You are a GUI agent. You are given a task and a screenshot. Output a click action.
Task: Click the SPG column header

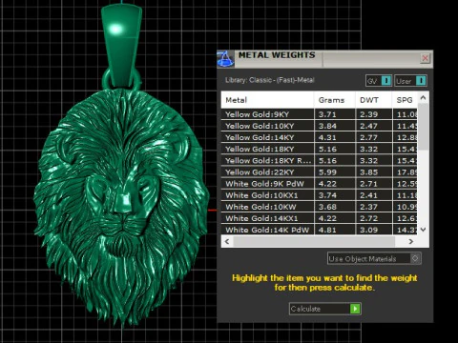pyautogui.click(x=405, y=100)
